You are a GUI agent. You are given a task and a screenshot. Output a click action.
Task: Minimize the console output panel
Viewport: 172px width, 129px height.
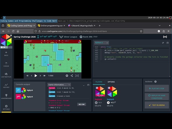84,85
